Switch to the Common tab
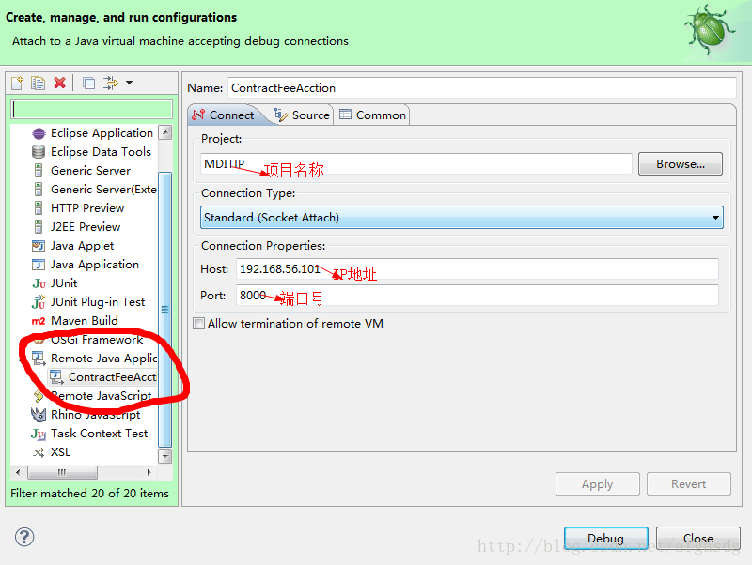 pos(372,115)
